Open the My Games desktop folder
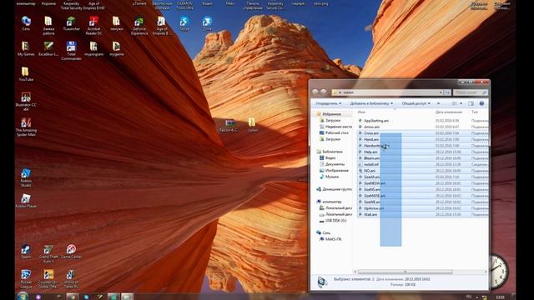The image size is (534, 300). (26, 48)
